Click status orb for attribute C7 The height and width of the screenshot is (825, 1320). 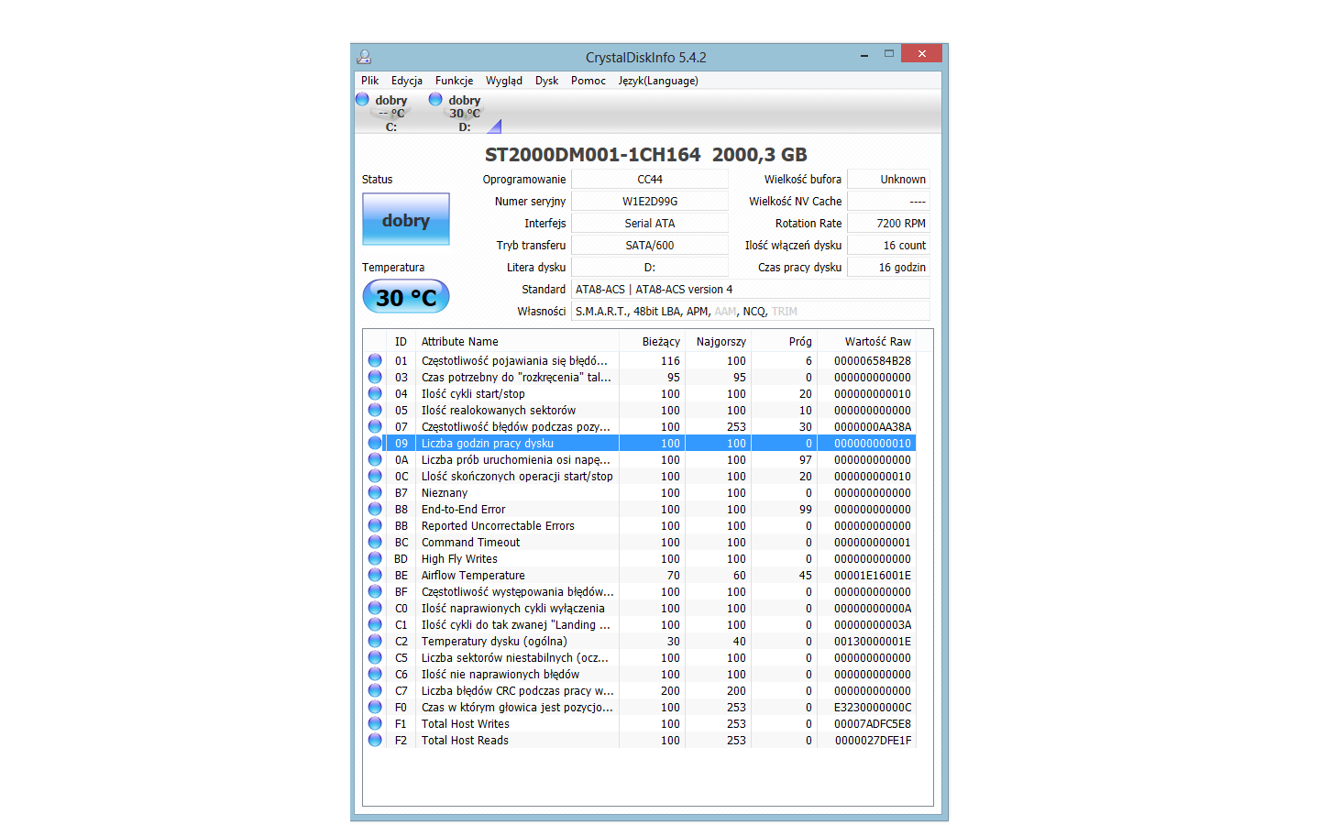375,690
